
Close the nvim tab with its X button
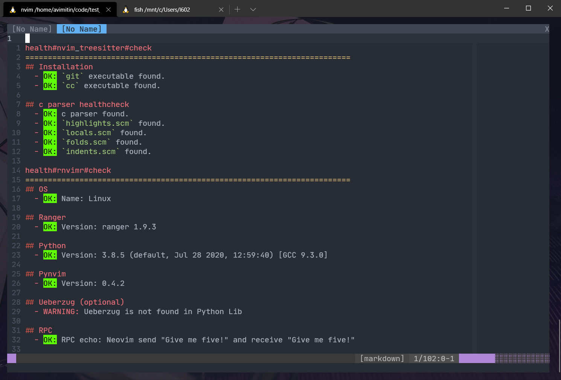coord(108,9)
